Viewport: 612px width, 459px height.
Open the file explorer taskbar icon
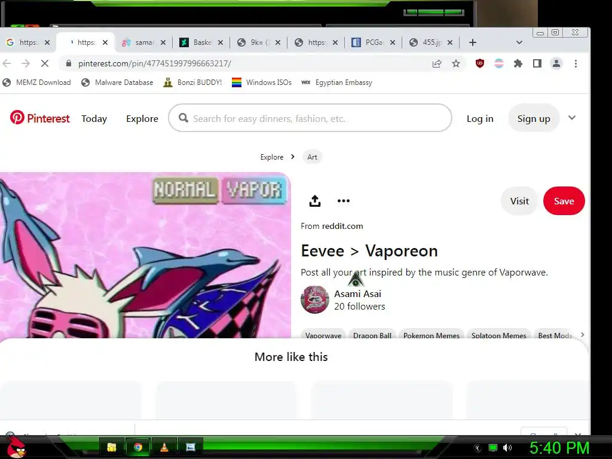tap(112, 447)
